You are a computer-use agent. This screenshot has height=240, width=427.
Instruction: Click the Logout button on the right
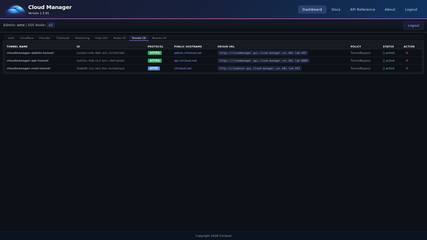(413, 26)
